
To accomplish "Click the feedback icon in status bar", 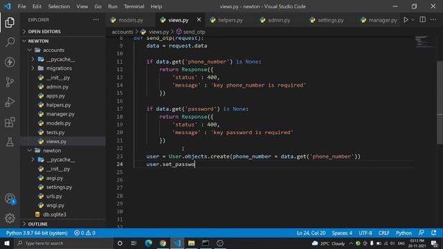I will point(422,233).
